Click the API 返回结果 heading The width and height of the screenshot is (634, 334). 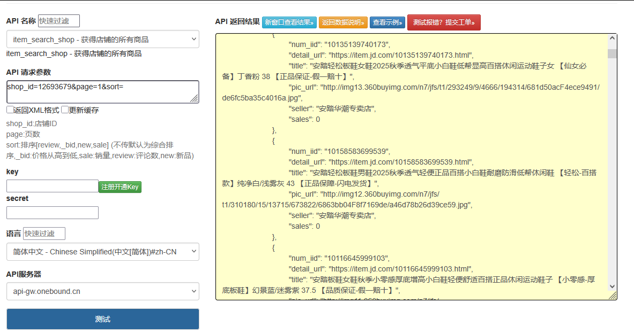(237, 21)
